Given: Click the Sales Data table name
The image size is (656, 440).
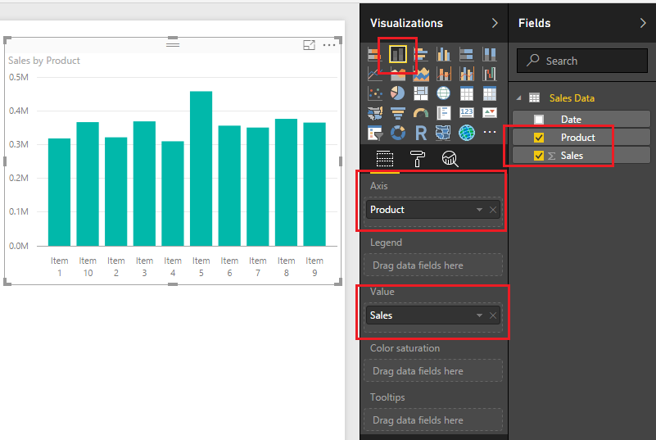Looking at the screenshot, I should pyautogui.click(x=572, y=98).
